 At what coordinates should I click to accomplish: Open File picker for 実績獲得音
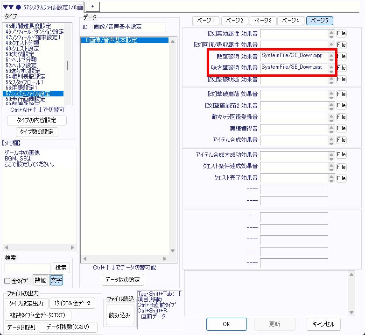pyautogui.click(x=341, y=128)
